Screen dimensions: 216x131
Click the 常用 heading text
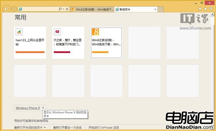click(x=21, y=18)
